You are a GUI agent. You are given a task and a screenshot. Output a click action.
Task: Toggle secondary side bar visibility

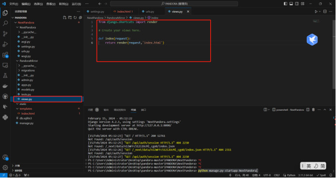click(297, 4)
